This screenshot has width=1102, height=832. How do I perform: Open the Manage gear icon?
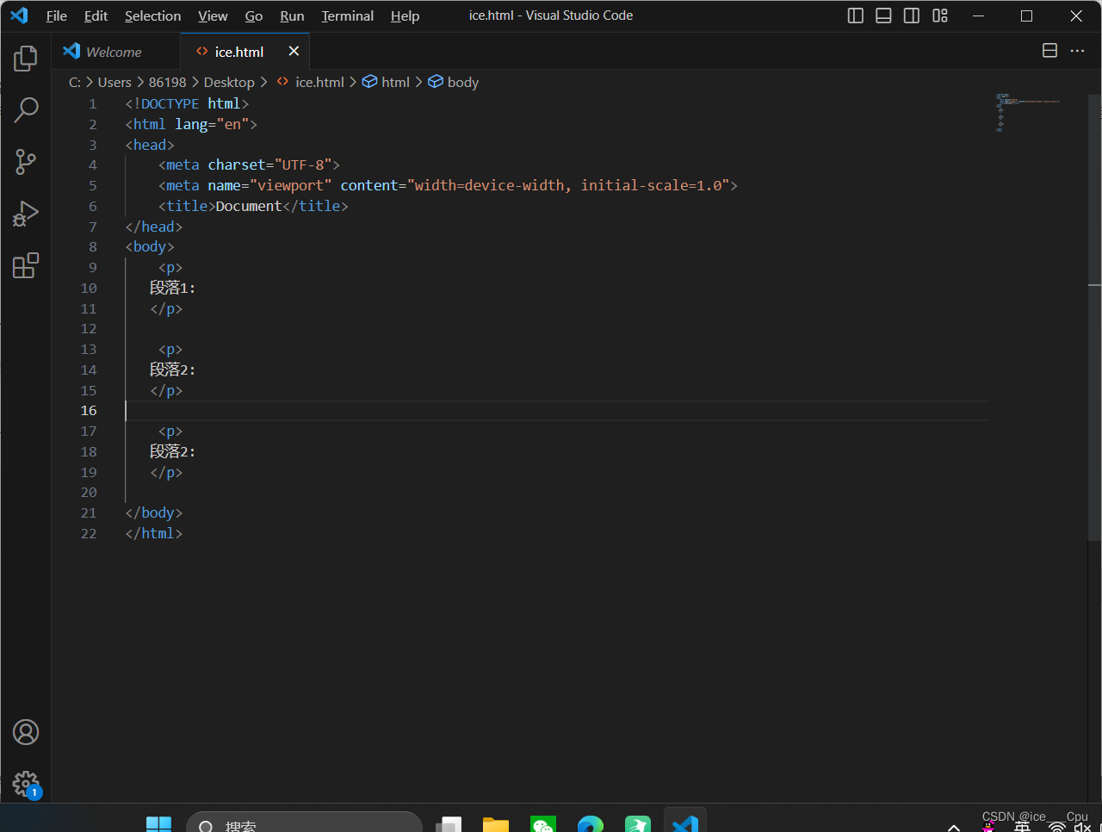click(26, 784)
